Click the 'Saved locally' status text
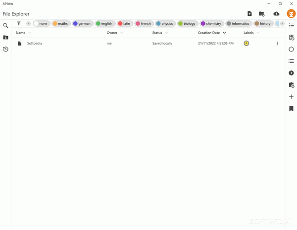Image resolution: width=297 pixels, height=230 pixels. [x=162, y=44]
